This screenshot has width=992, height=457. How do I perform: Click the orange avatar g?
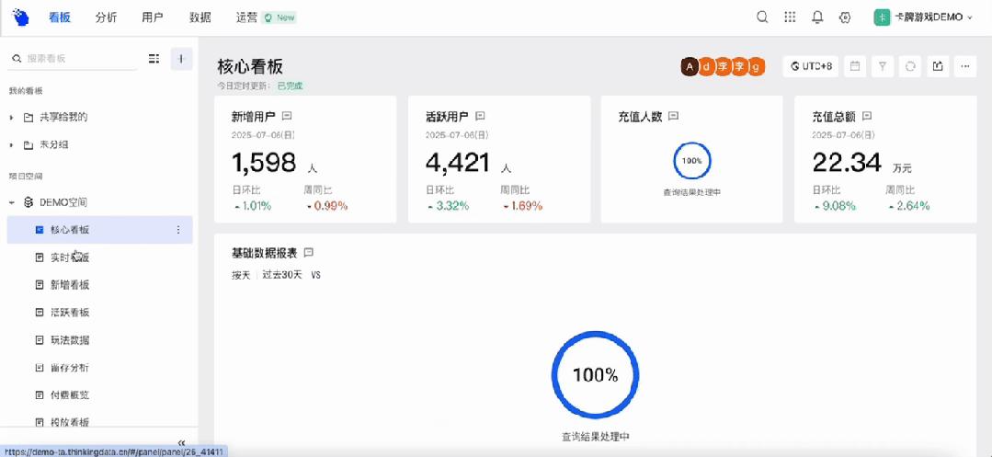pos(756,66)
